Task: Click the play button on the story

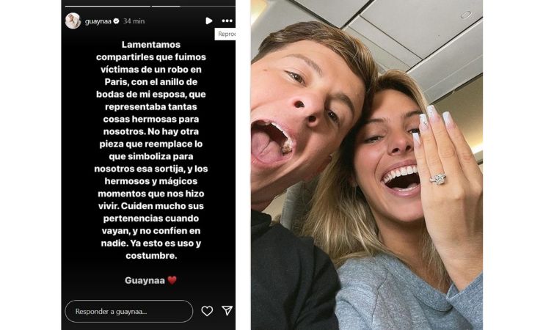Action: (209, 21)
